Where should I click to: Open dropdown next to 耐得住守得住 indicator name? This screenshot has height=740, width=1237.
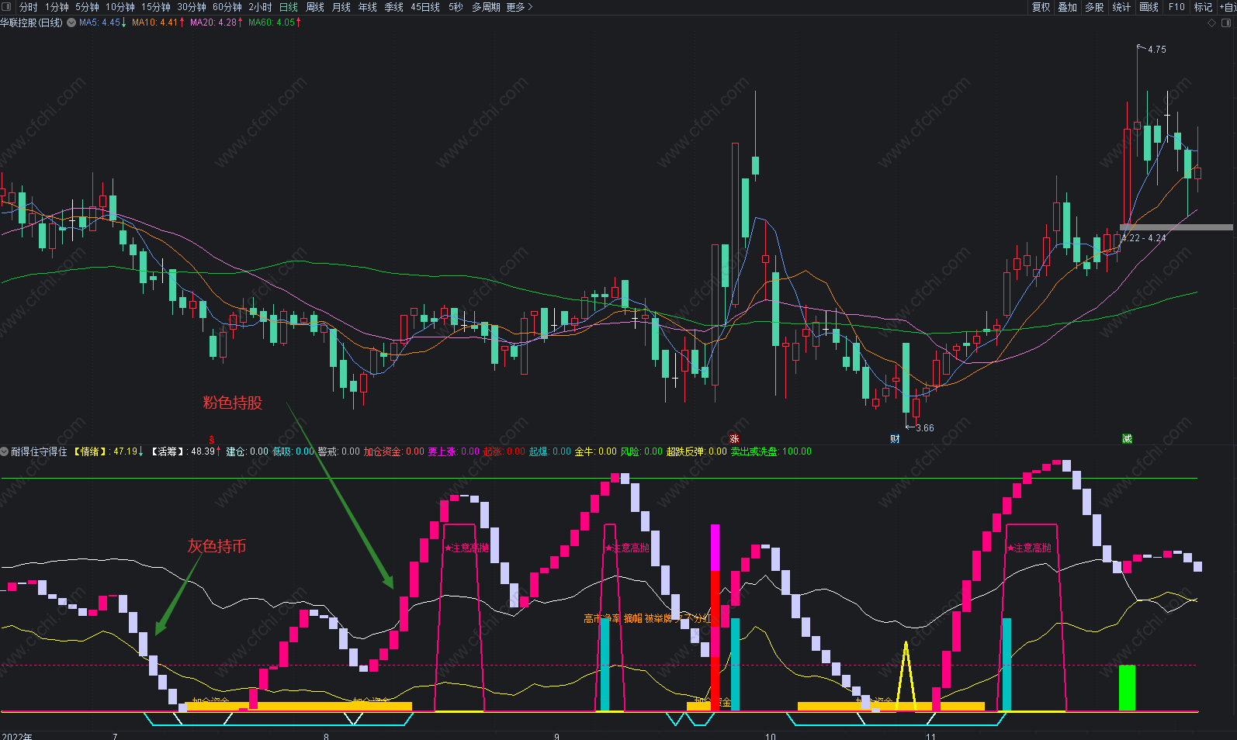(x=5, y=451)
